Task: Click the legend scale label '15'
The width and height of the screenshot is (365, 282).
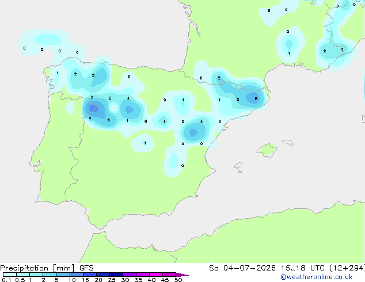Action: click(x=85, y=280)
